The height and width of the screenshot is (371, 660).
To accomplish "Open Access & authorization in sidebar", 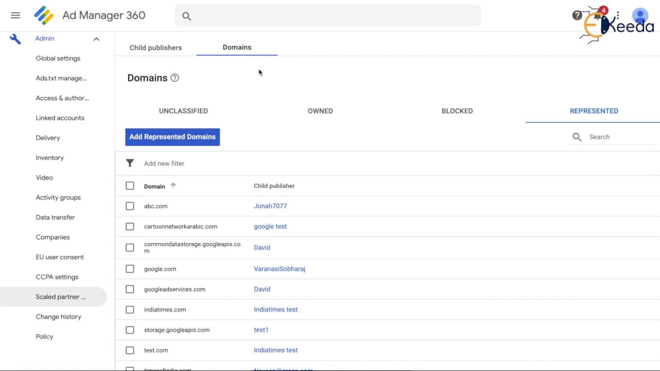I will (62, 98).
